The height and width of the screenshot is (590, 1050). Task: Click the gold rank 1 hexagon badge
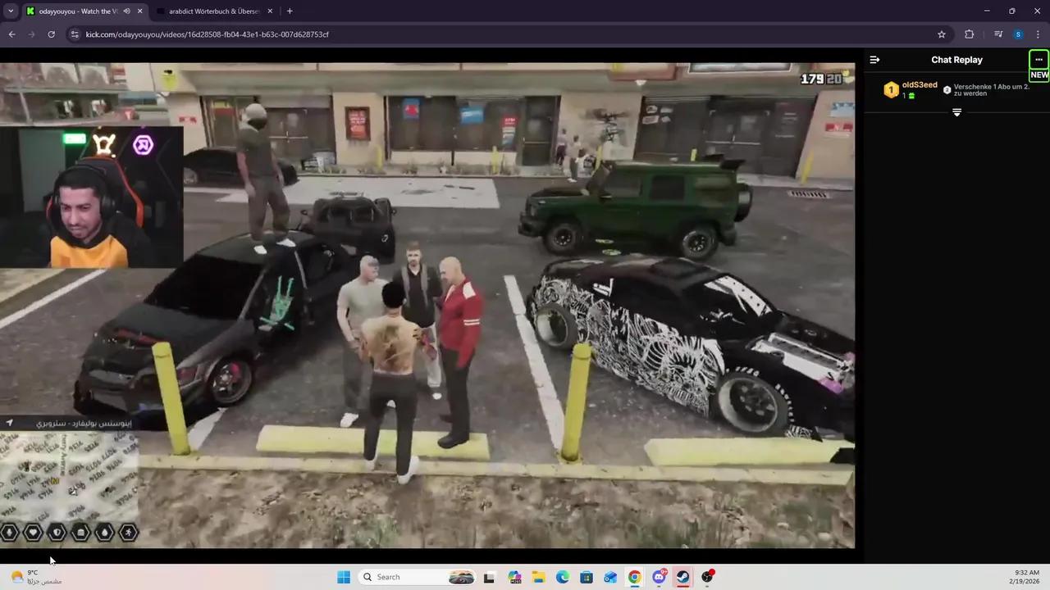(x=891, y=90)
